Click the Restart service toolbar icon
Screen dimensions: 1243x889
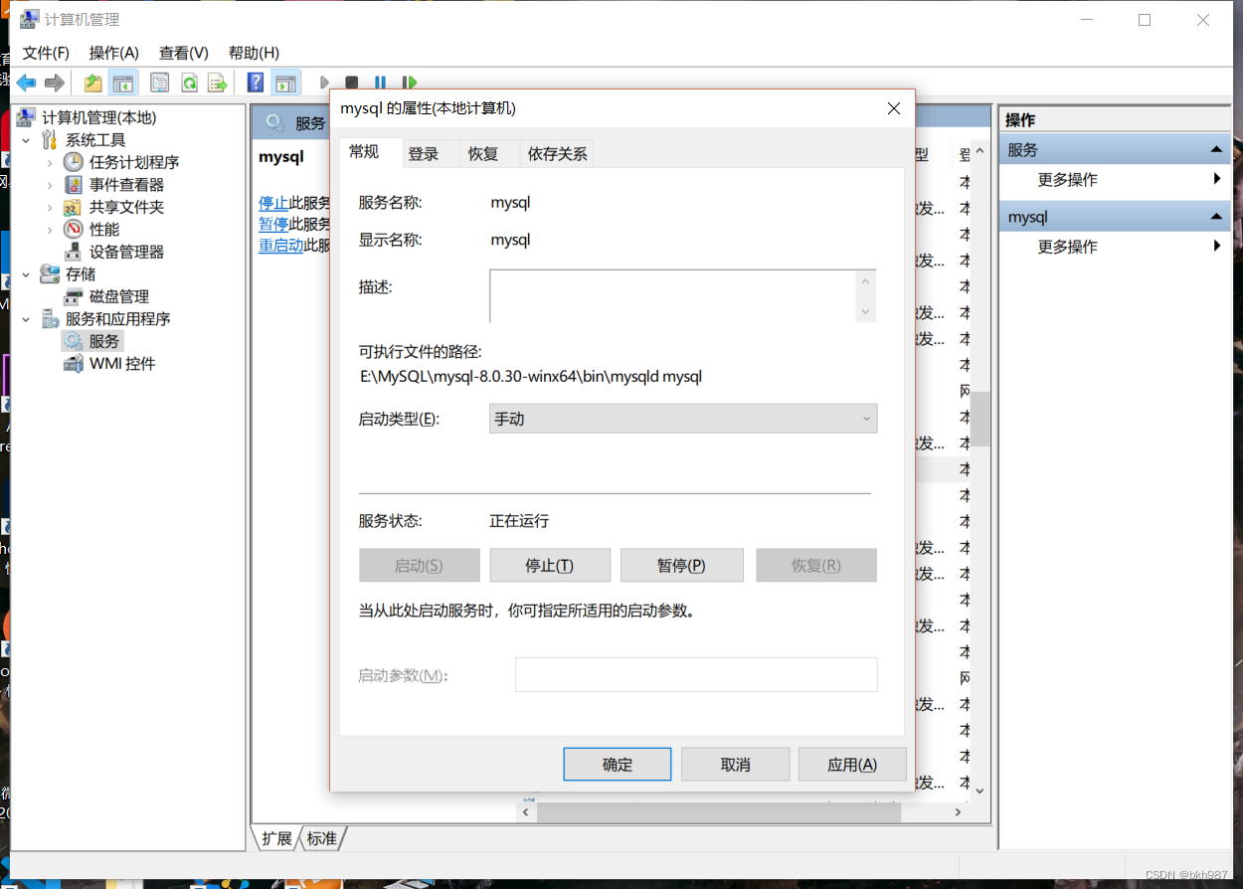point(409,83)
